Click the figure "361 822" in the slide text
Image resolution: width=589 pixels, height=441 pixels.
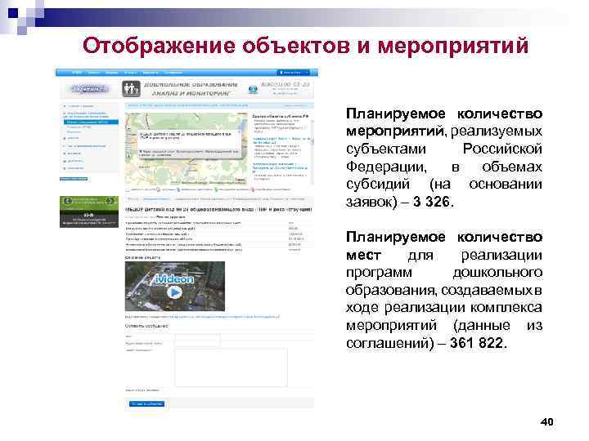476,343
